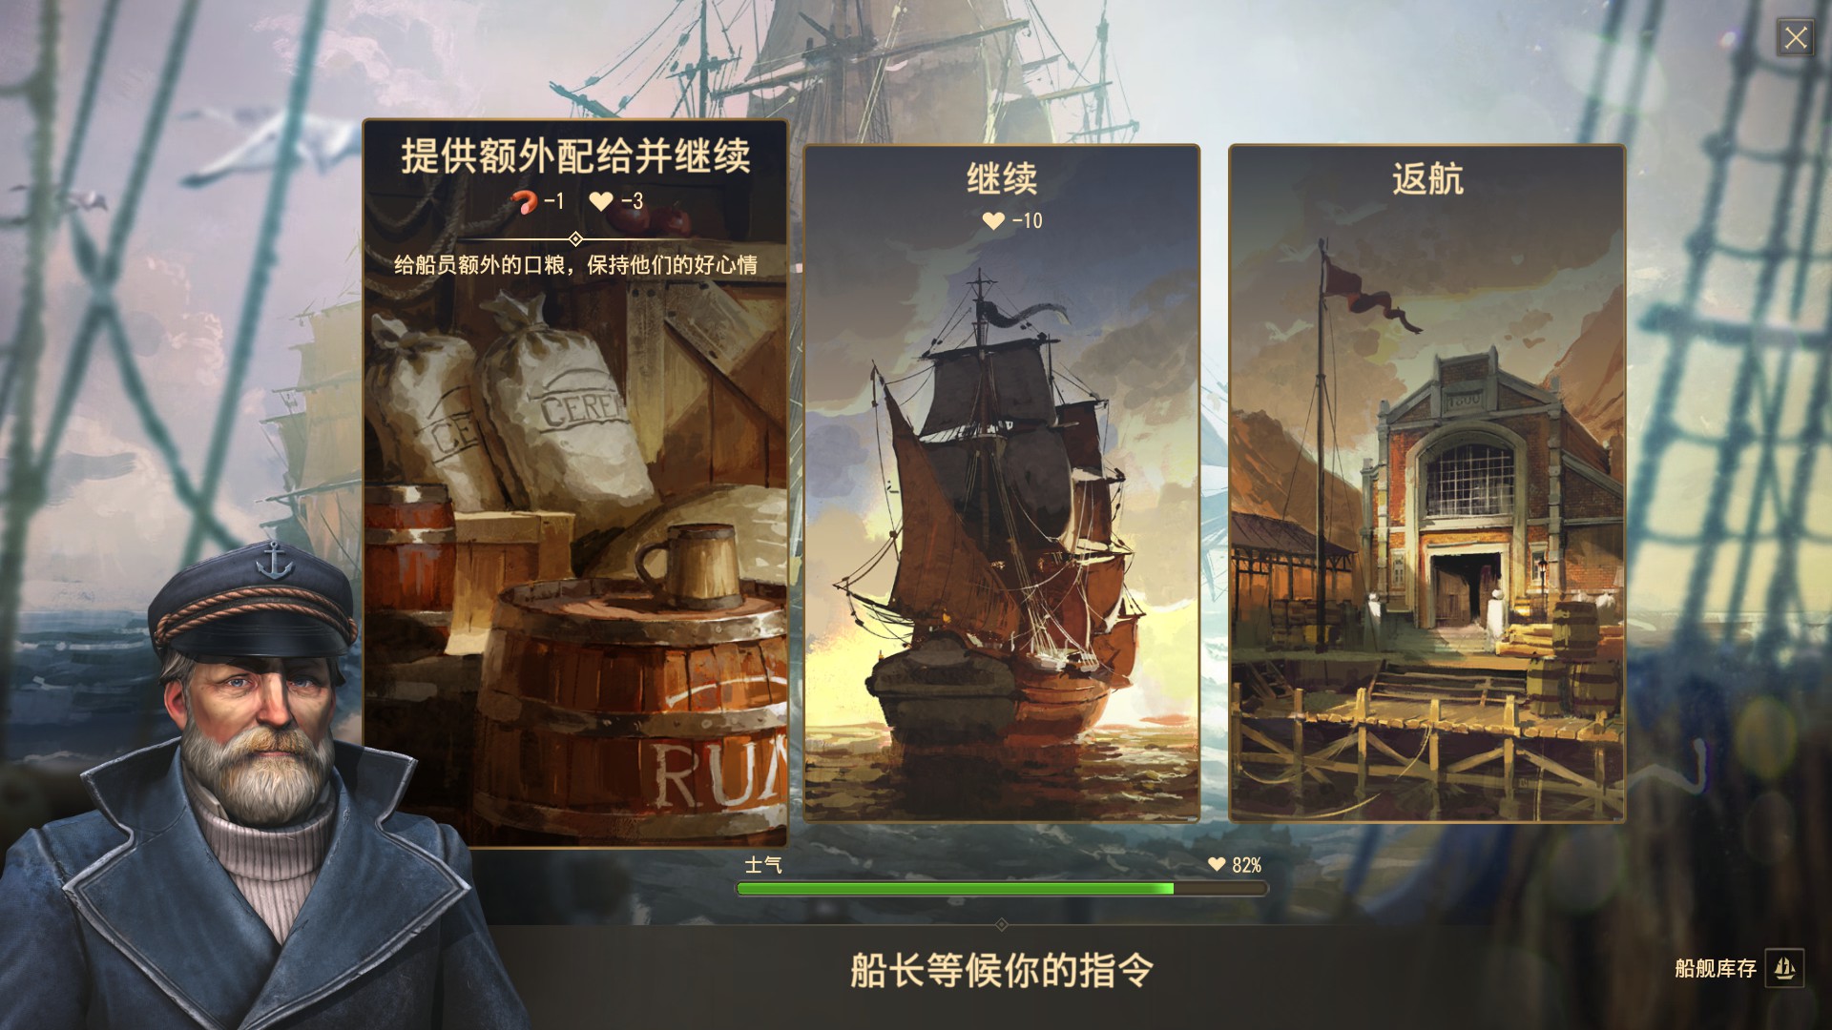This screenshot has height=1030, width=1832.
Task: Select the 提供额外配给并继续 card title
Action: click(575, 156)
